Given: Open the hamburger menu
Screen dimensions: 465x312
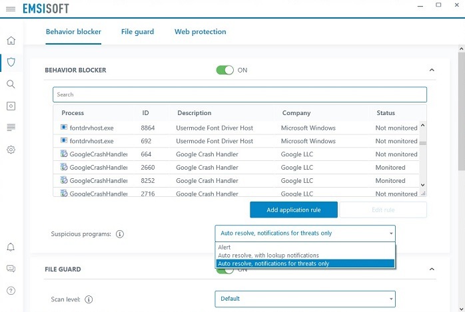Looking at the screenshot, I should click(11, 9).
